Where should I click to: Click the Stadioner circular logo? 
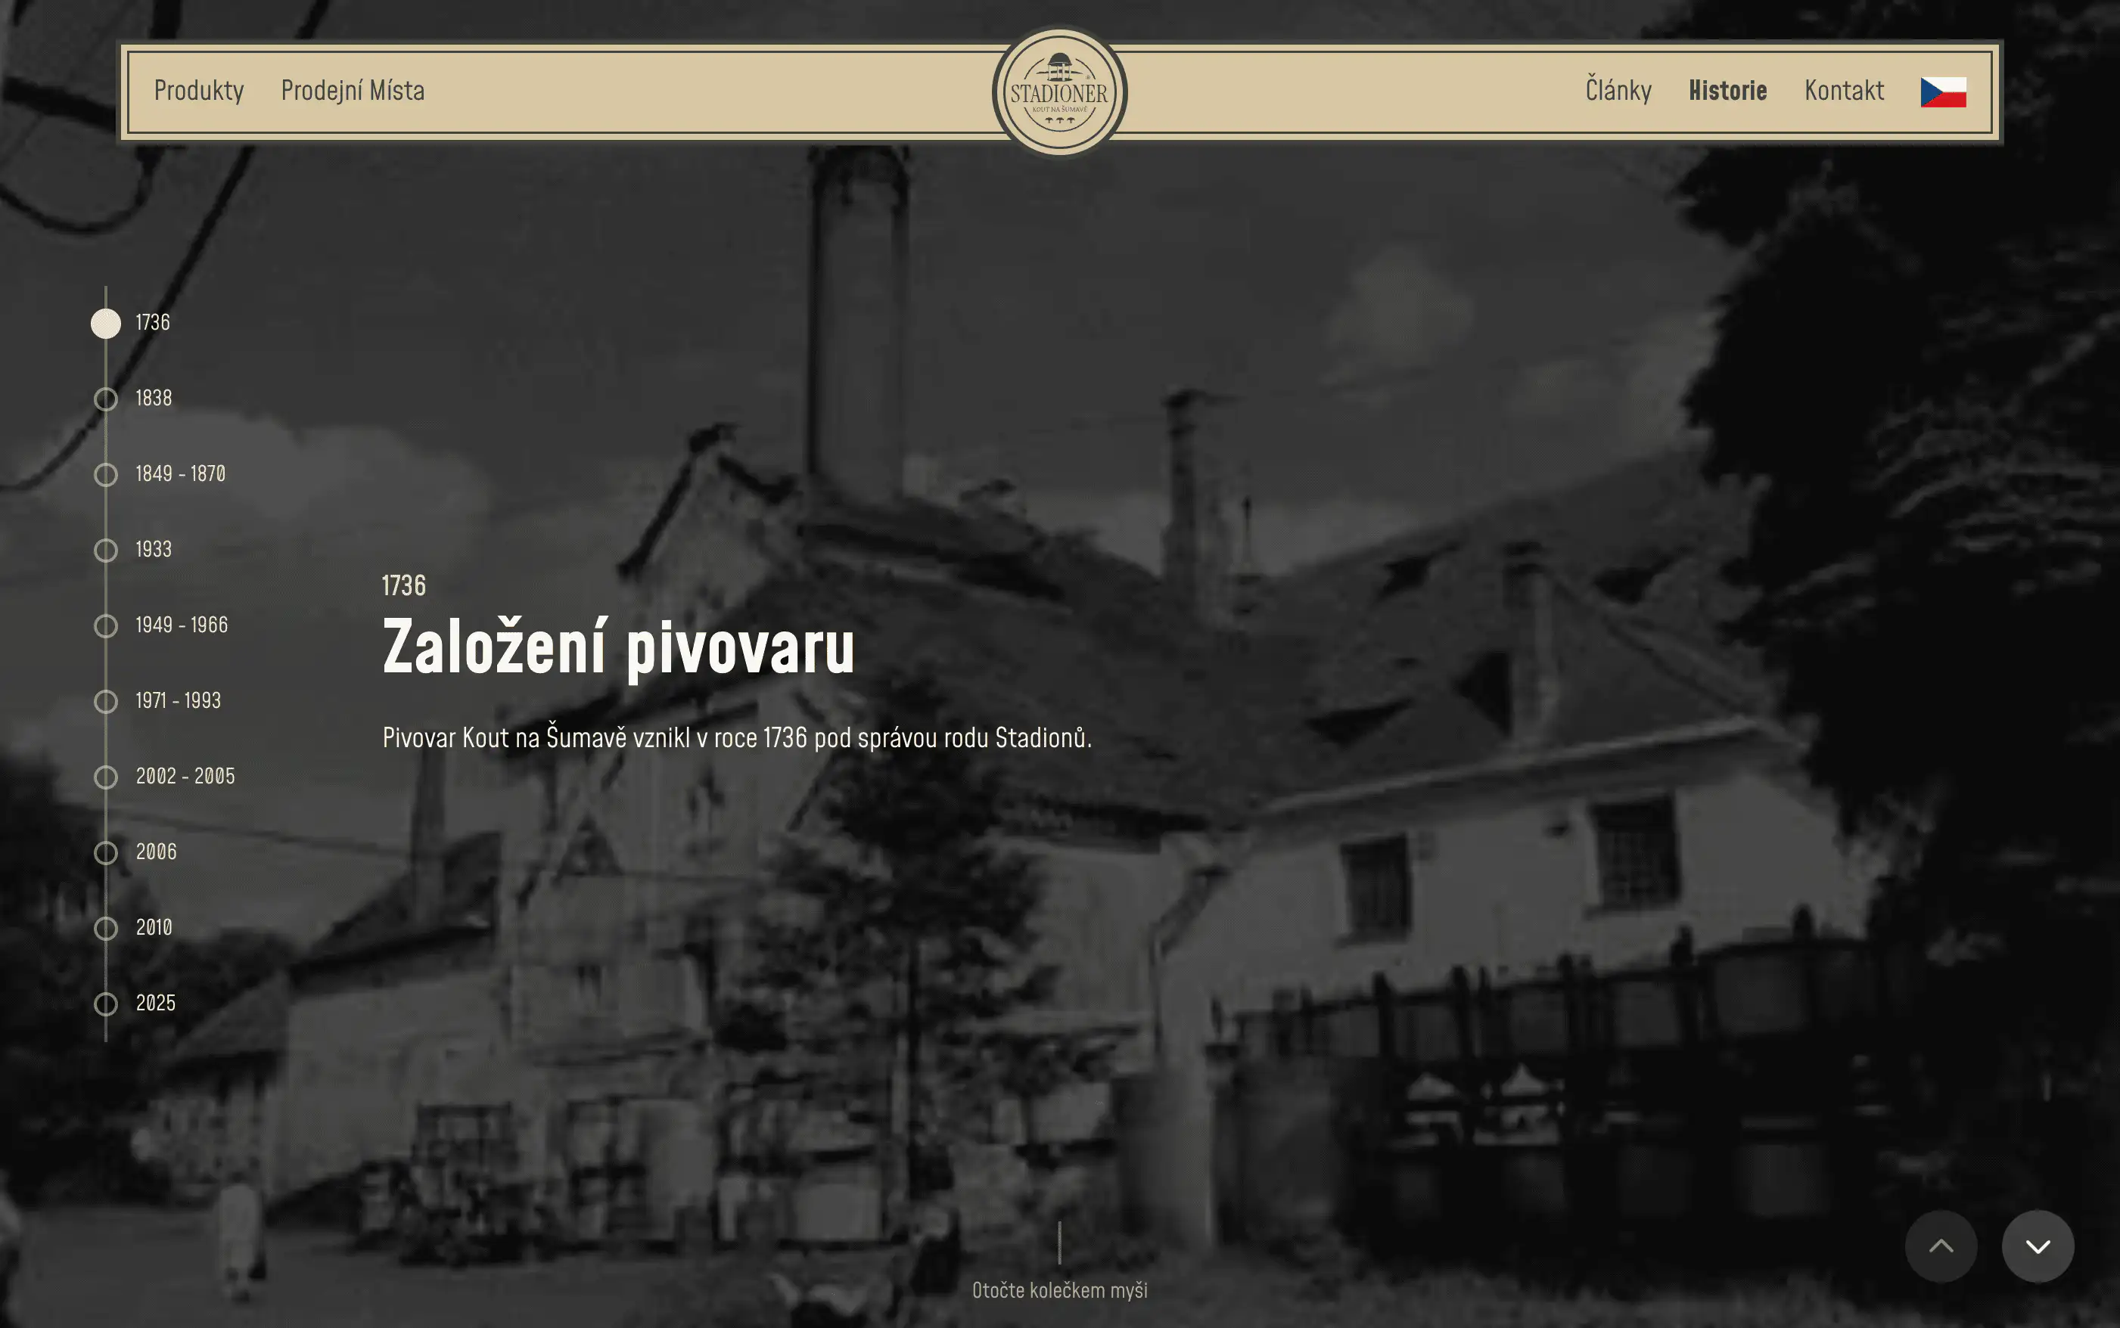[1058, 92]
